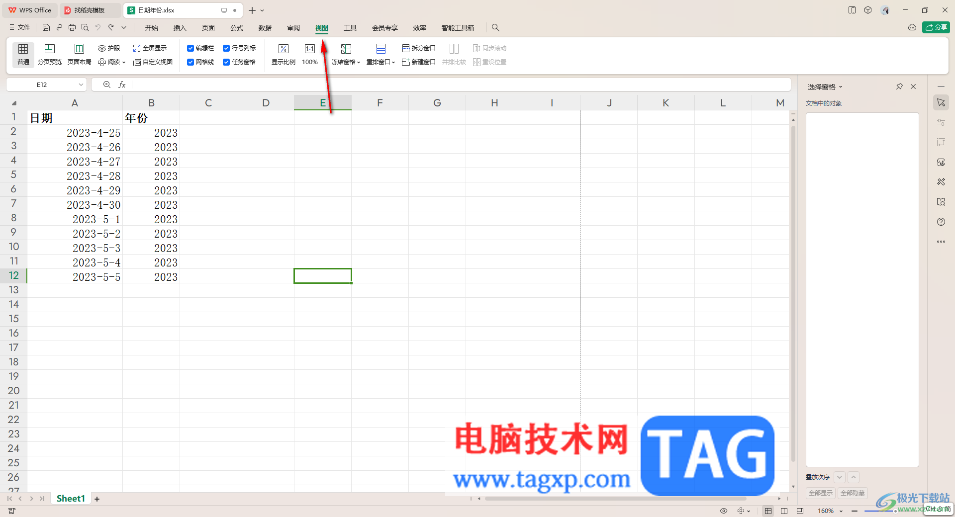Click the 全部显示 show all button
Image resolution: width=955 pixels, height=517 pixels.
pos(821,493)
